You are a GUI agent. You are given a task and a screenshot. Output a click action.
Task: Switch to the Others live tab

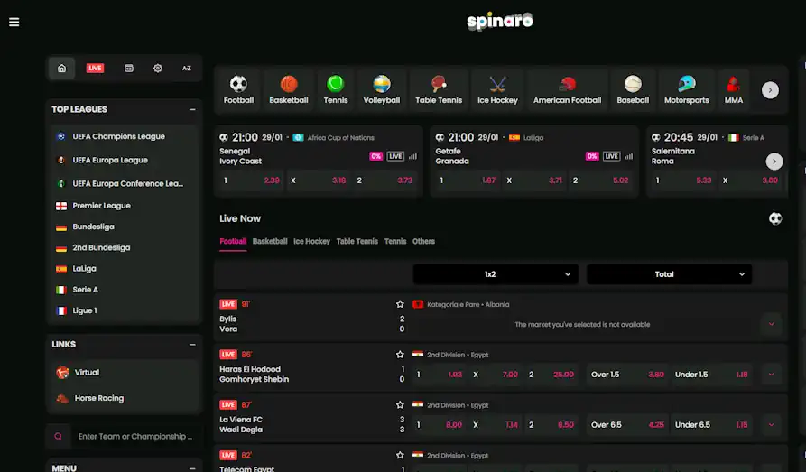423,241
